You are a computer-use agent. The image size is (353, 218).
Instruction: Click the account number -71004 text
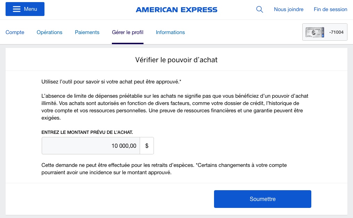(x=336, y=32)
